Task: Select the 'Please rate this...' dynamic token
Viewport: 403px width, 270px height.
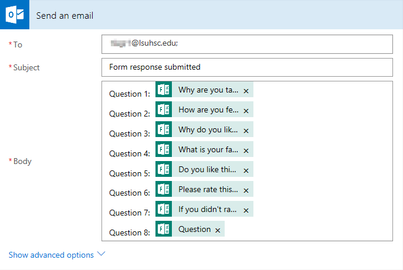Action: point(208,190)
